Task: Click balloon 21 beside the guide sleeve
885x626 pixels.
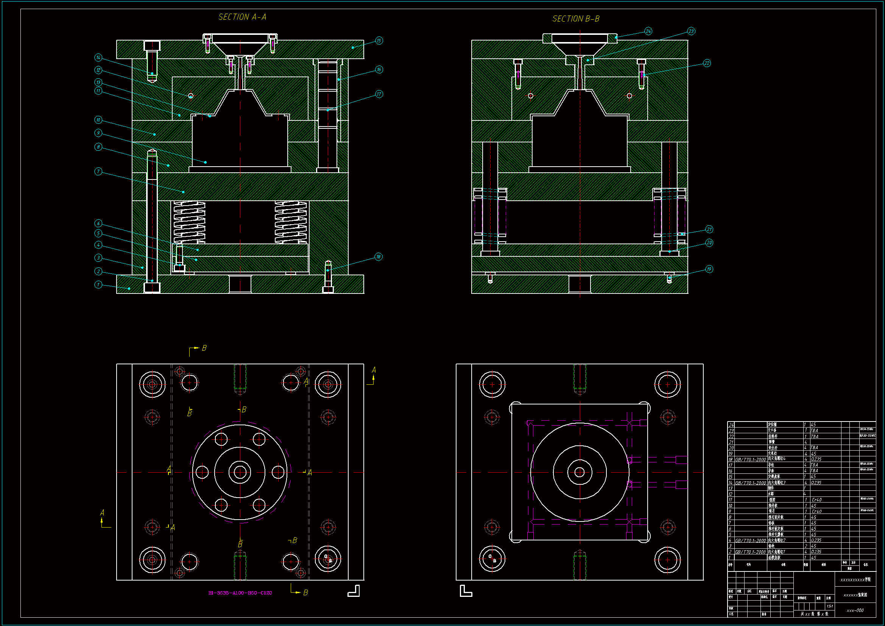Action: [709, 229]
